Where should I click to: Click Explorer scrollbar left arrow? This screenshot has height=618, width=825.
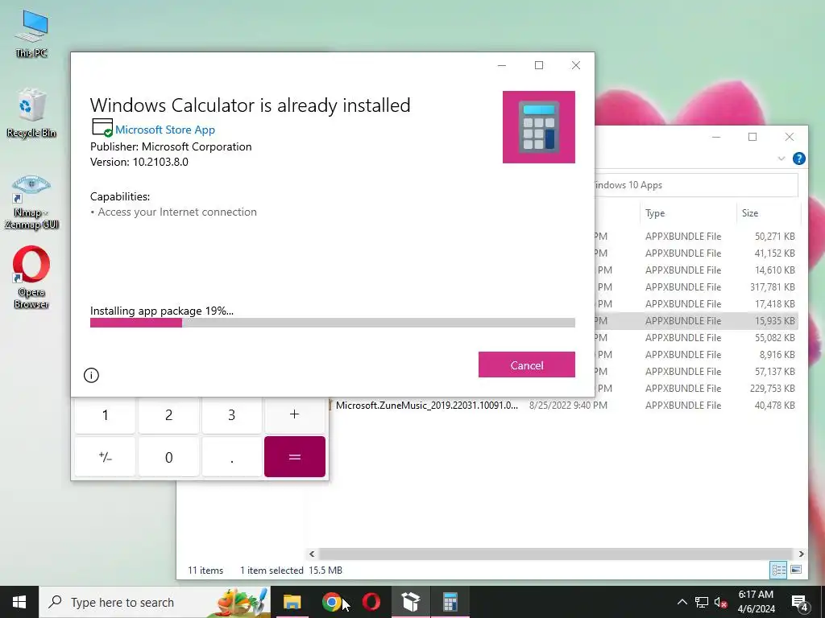pyautogui.click(x=312, y=554)
